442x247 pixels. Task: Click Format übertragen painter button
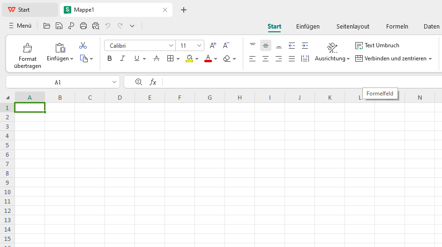pyautogui.click(x=28, y=56)
